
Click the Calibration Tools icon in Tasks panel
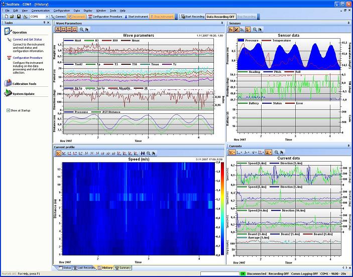[x=8, y=83]
